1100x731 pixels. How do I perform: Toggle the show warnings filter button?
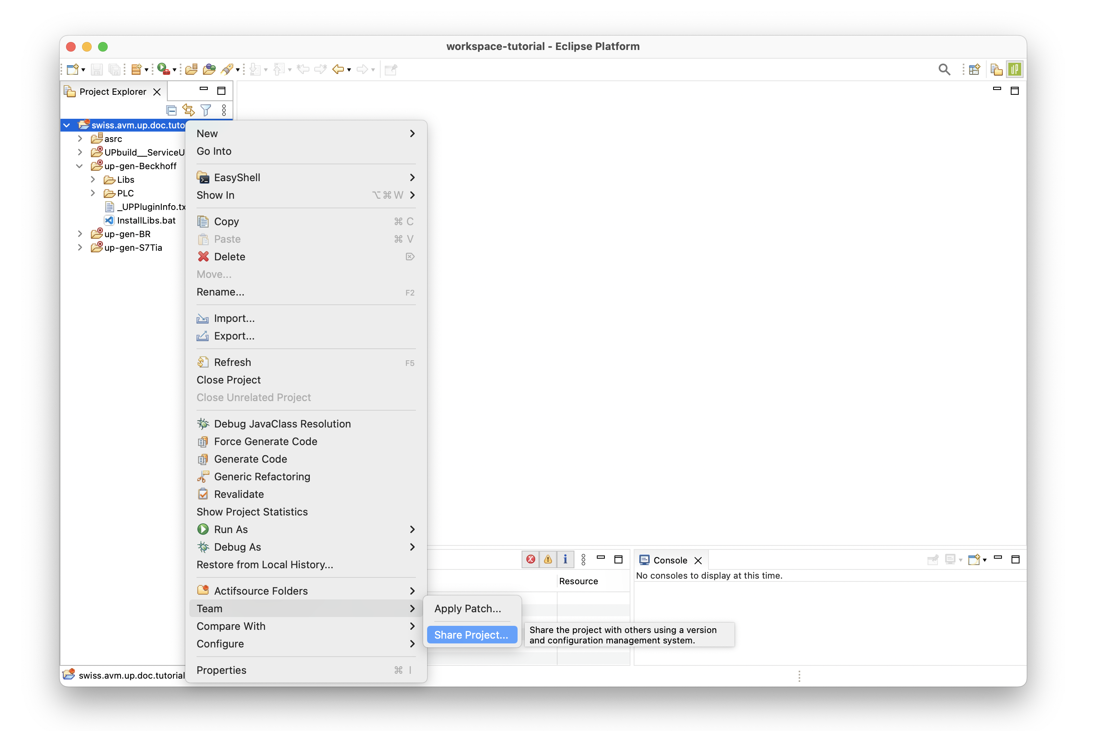[548, 559]
